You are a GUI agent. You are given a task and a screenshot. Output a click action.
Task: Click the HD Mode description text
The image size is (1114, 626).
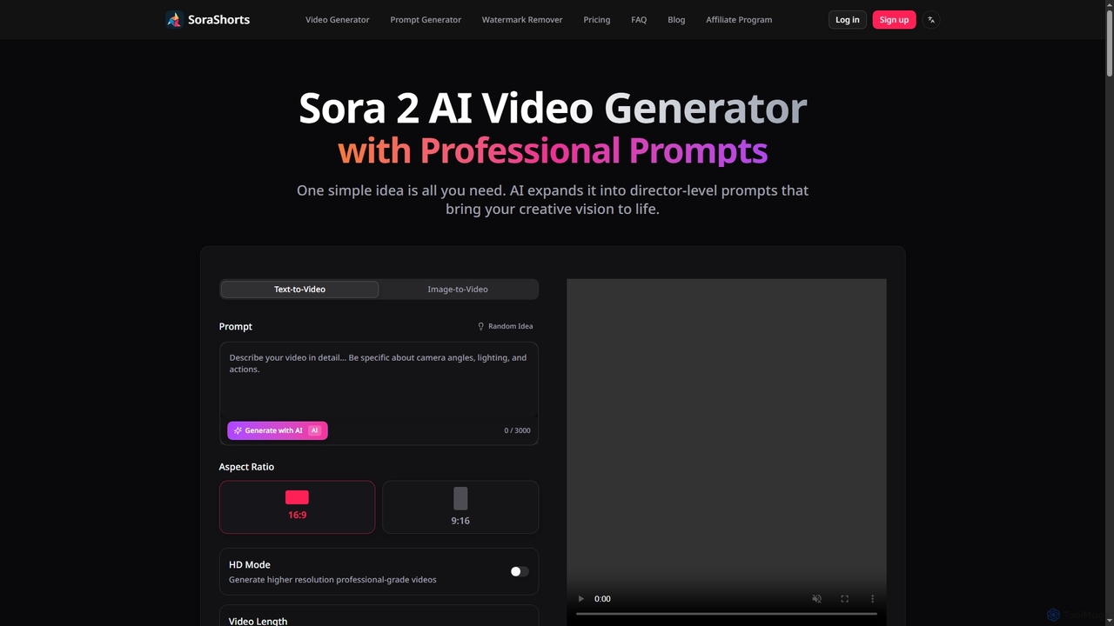click(332, 579)
